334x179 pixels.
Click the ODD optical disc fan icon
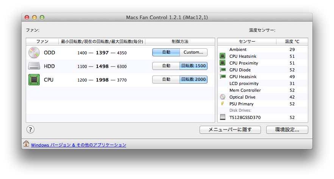tap(34, 52)
